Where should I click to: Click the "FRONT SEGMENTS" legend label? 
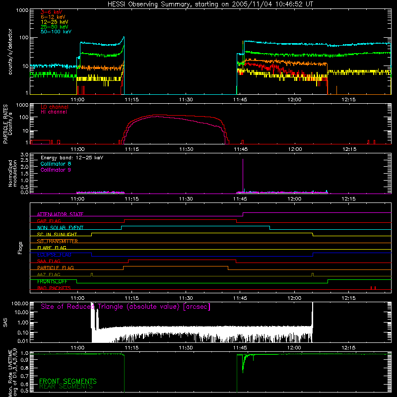point(68,381)
